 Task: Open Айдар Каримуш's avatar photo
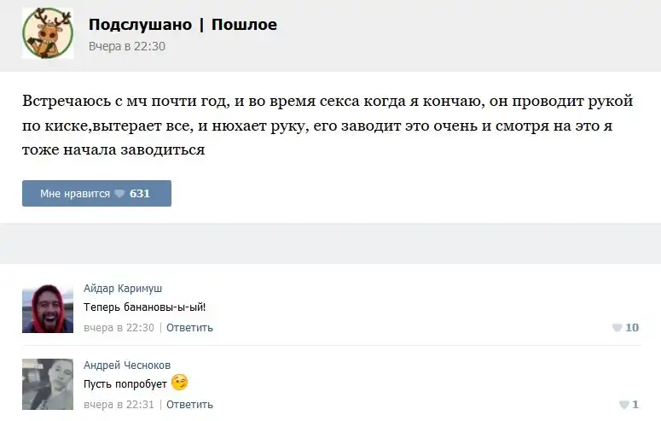48,308
